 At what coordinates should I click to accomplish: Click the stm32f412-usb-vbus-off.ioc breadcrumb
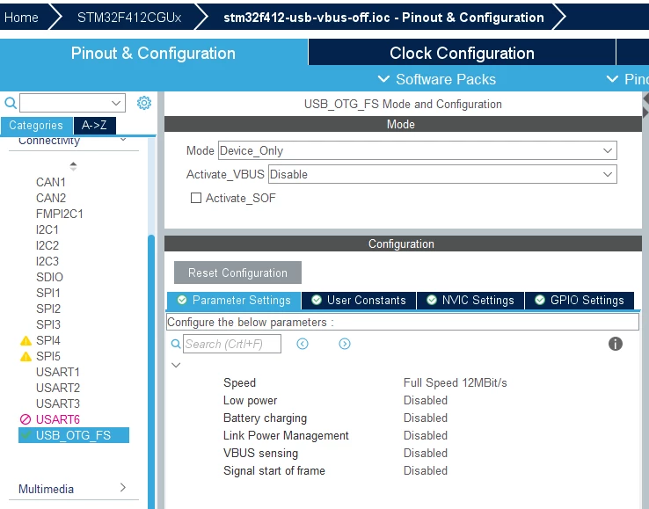point(383,18)
